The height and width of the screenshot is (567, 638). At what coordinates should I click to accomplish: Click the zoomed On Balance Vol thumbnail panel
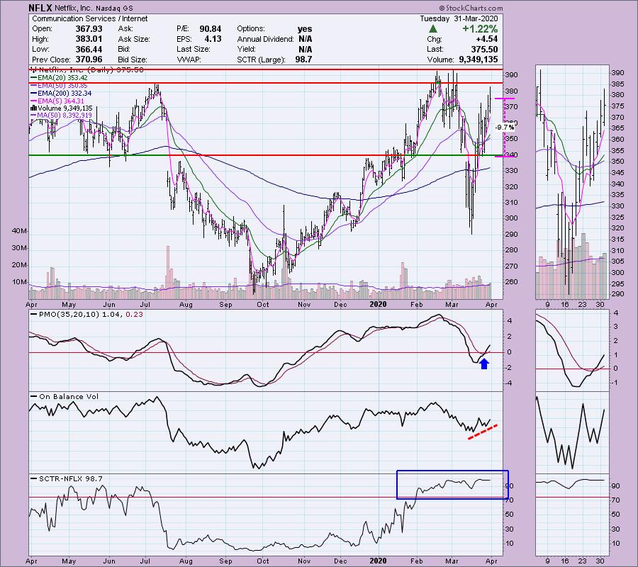[572, 433]
